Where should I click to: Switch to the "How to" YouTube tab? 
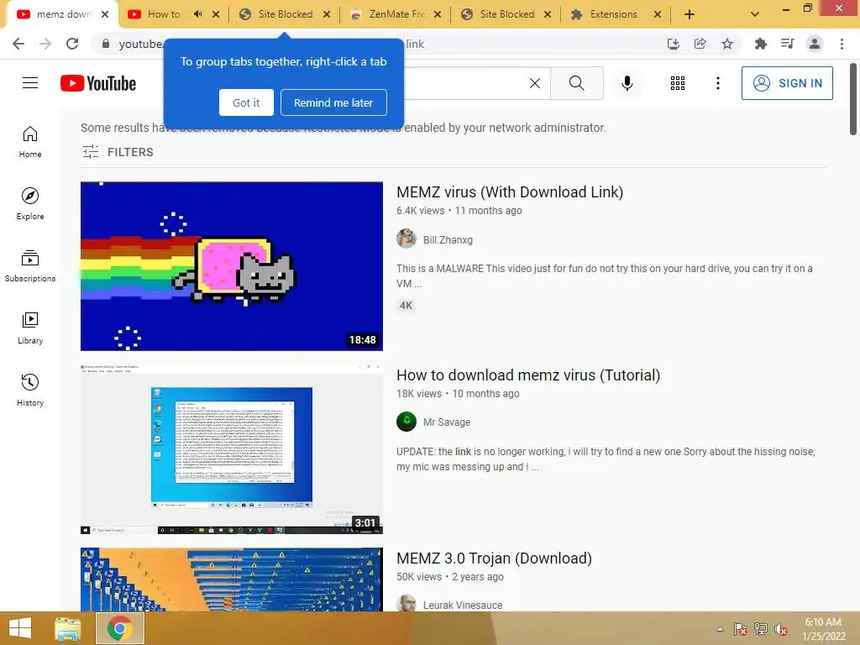point(164,14)
